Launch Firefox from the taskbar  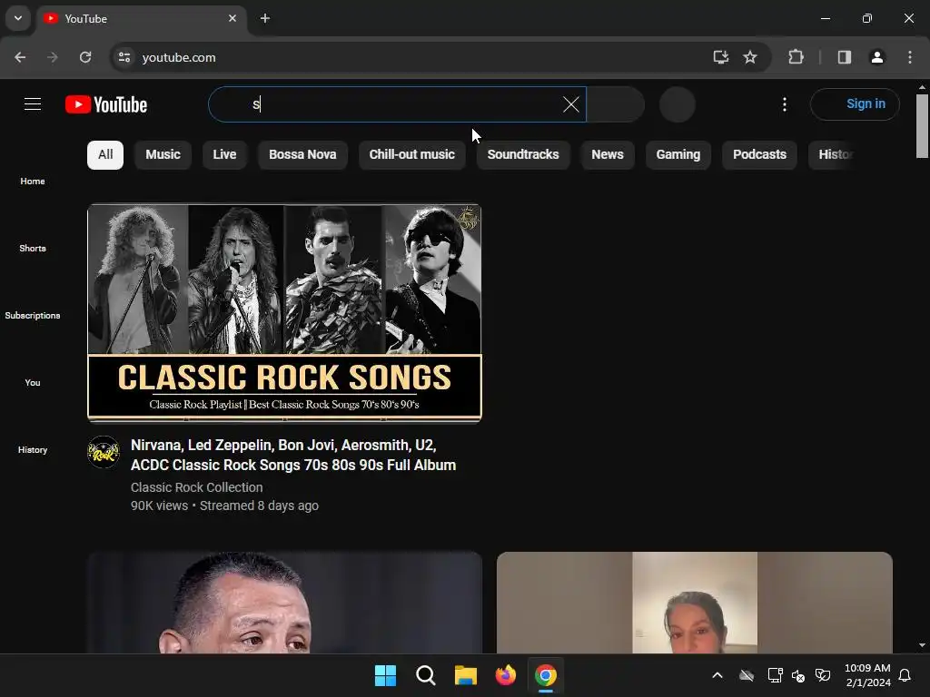[505, 675]
